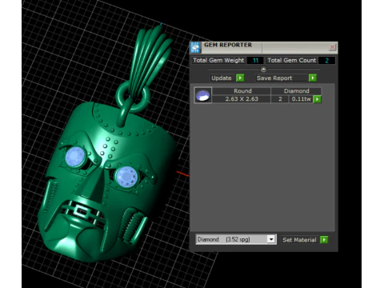Click the Total Gem Count label
384x288 pixels.
coord(292,61)
